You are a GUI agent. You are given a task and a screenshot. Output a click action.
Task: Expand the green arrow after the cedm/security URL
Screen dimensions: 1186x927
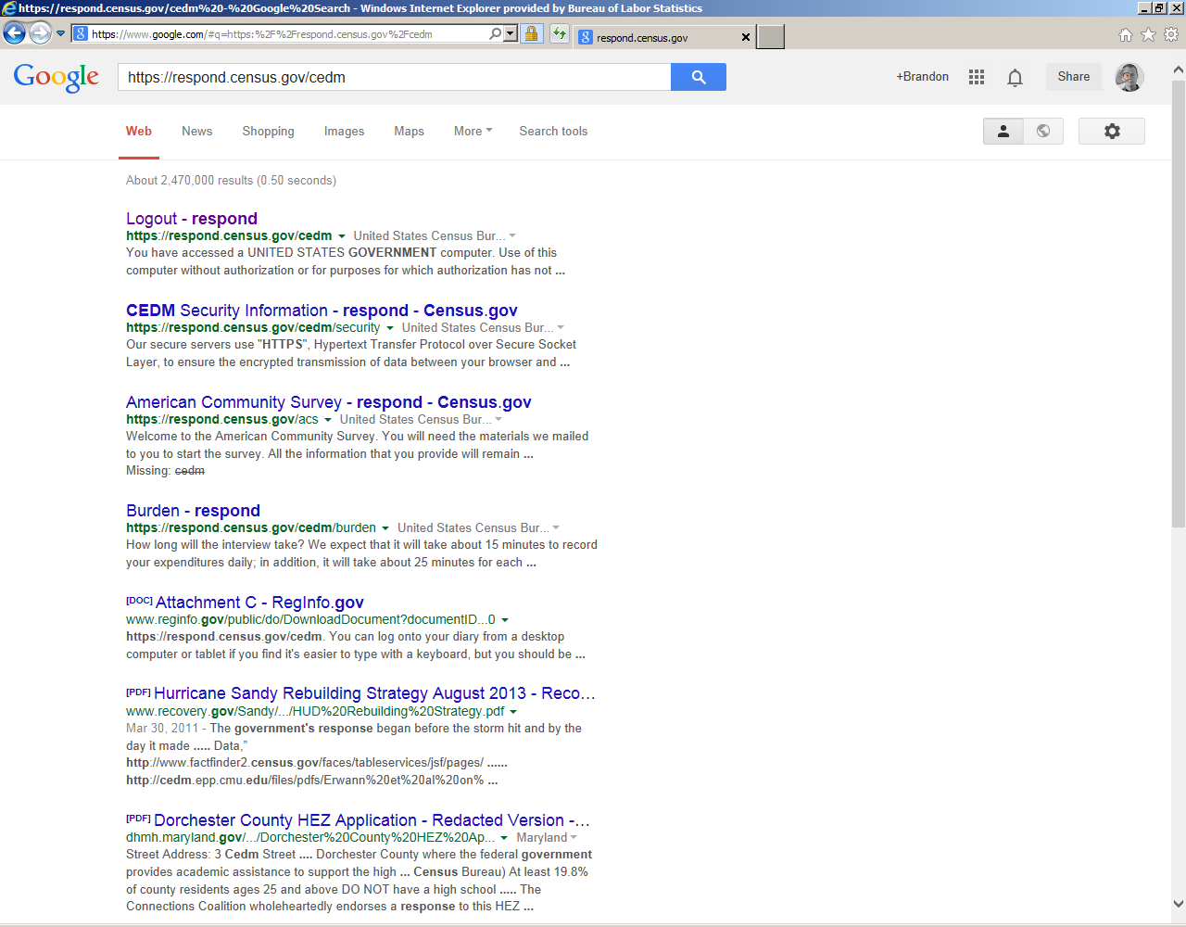click(390, 328)
